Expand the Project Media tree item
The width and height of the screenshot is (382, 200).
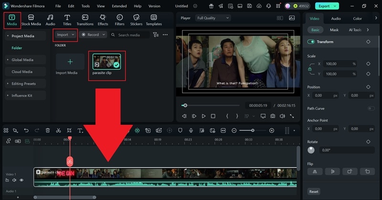8,36
